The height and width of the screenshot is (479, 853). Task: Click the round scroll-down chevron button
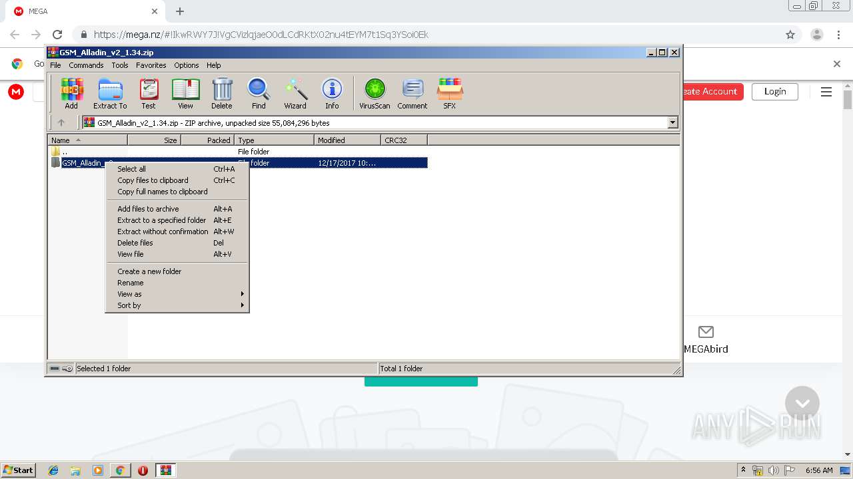tap(802, 403)
